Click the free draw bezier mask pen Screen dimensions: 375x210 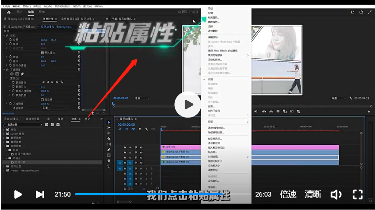[x=22, y=74]
